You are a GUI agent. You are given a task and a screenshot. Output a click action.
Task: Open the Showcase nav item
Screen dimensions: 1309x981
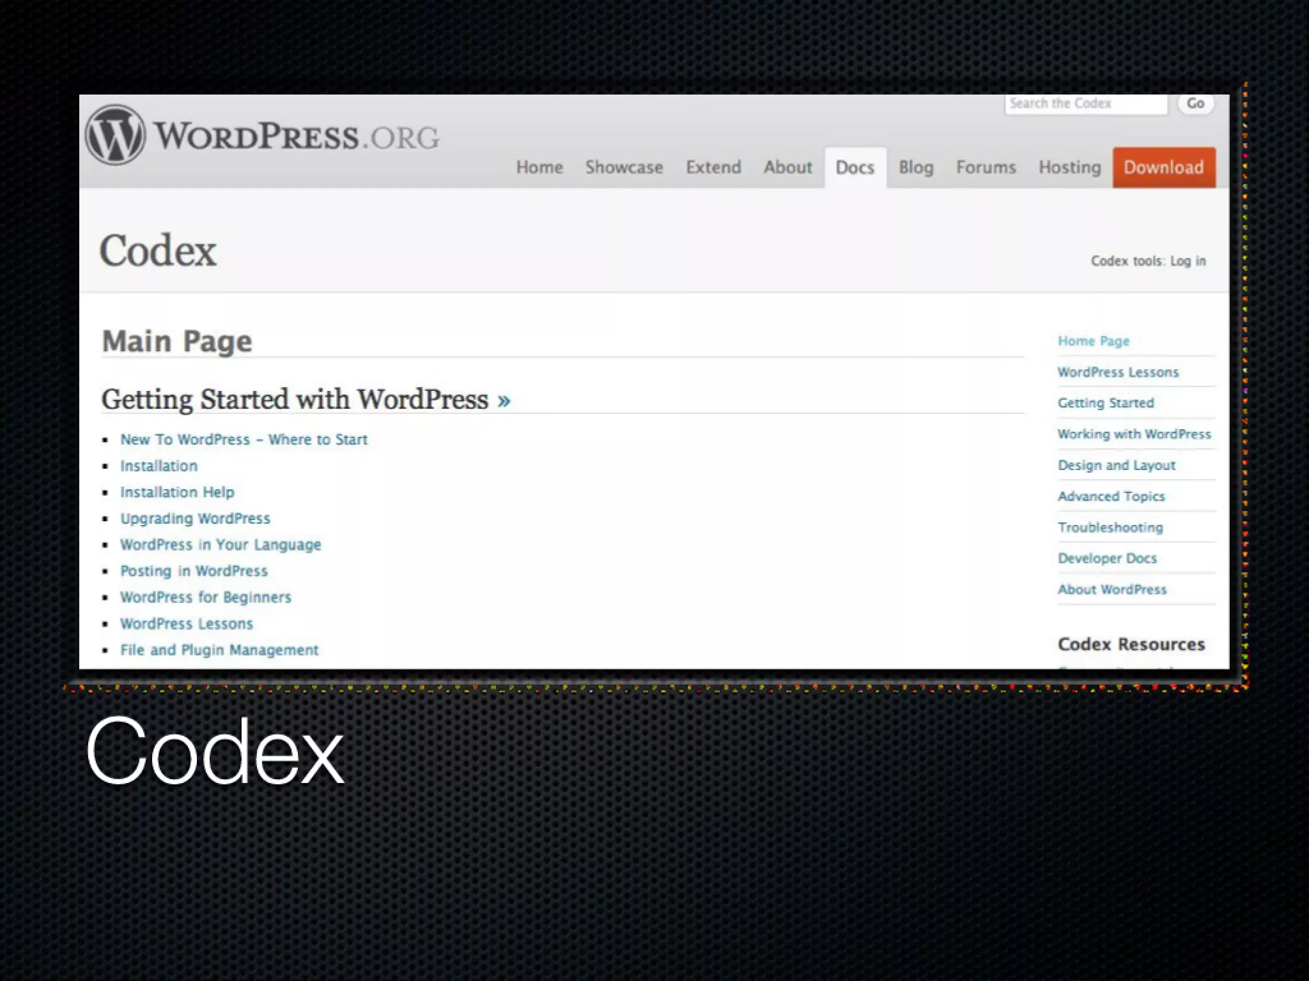pos(624,167)
